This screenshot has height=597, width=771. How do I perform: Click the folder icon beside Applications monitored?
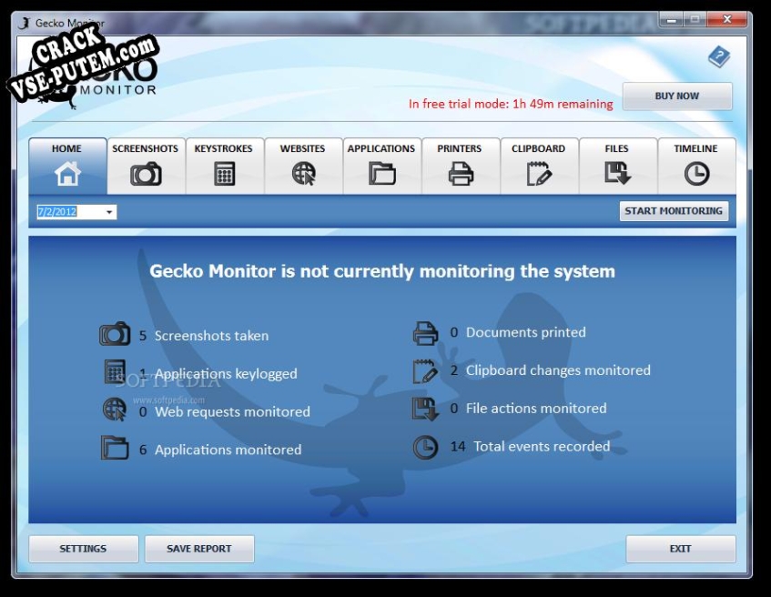tap(115, 448)
